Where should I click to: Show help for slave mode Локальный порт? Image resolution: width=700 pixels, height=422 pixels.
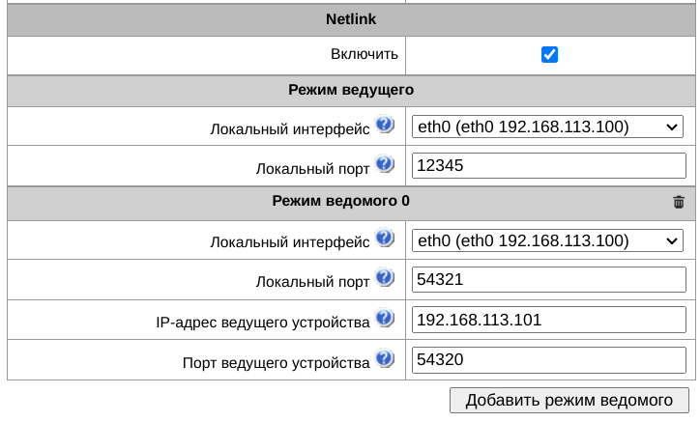coord(385,279)
